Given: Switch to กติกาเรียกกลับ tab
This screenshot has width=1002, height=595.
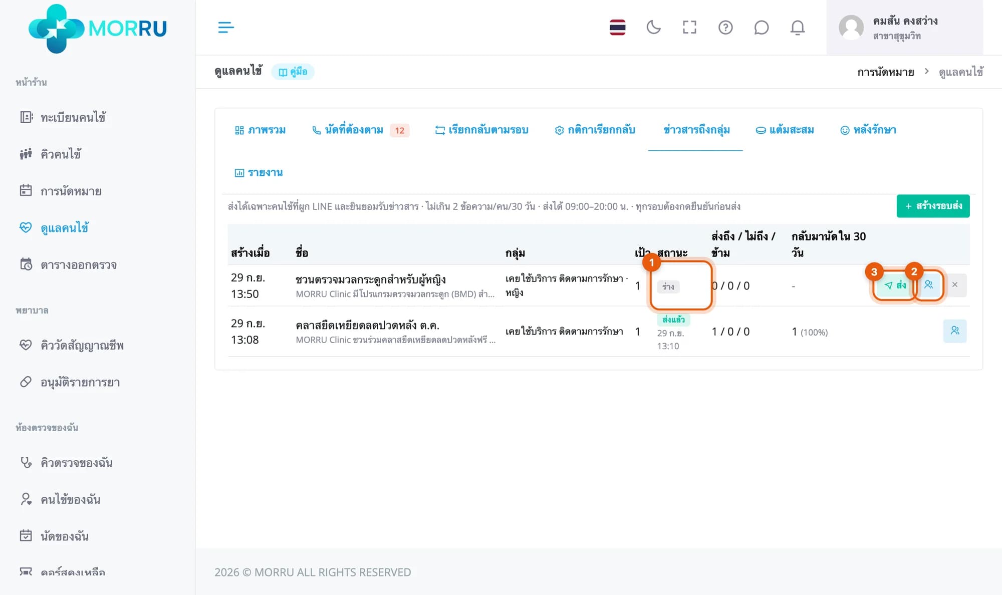Looking at the screenshot, I should pyautogui.click(x=595, y=130).
